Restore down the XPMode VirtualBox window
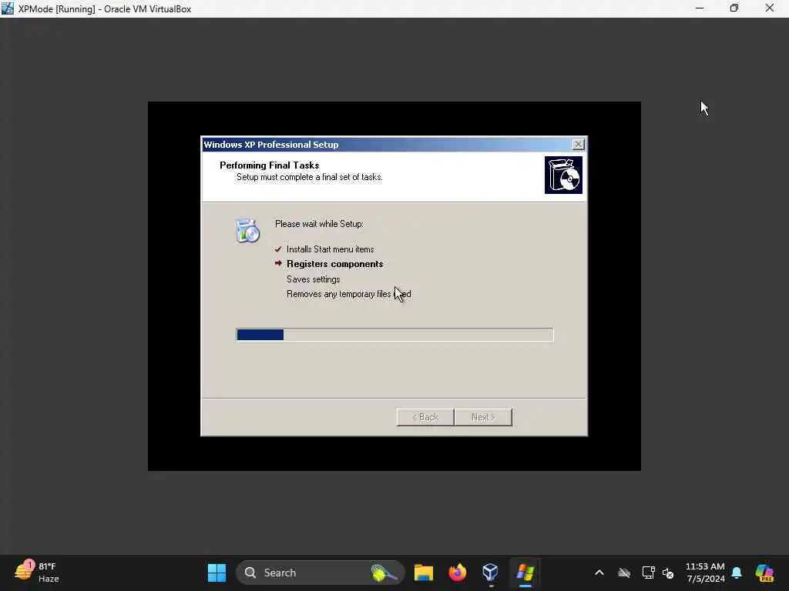Viewport: 789px width, 591px height. click(734, 8)
